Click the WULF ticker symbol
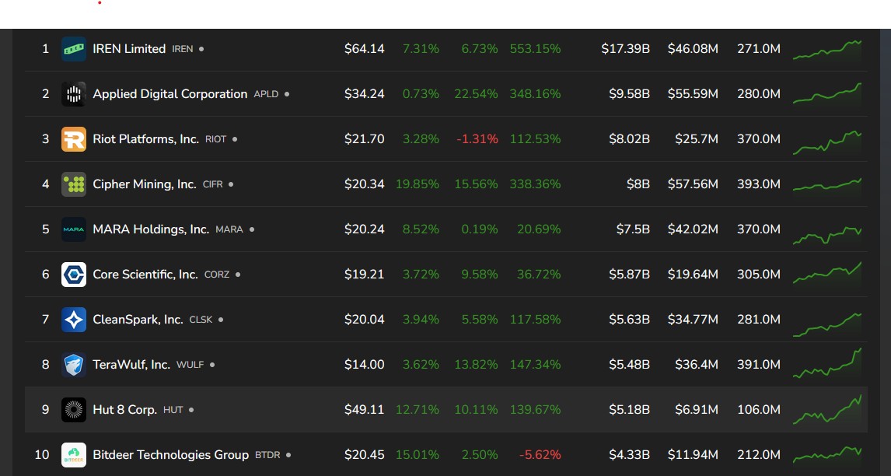The width and height of the screenshot is (891, 476). tap(190, 365)
